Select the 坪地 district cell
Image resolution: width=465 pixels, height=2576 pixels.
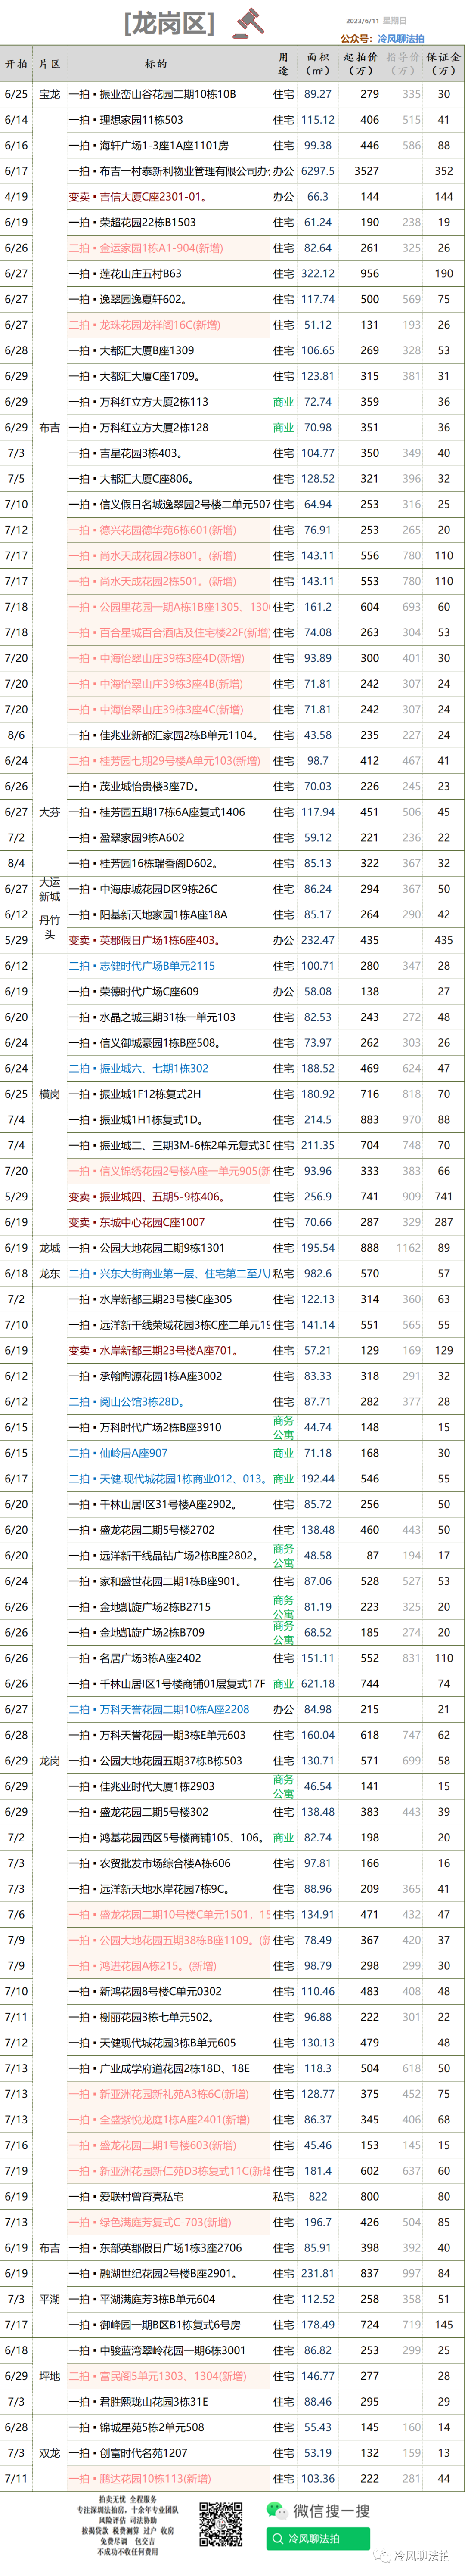pyautogui.click(x=49, y=2376)
